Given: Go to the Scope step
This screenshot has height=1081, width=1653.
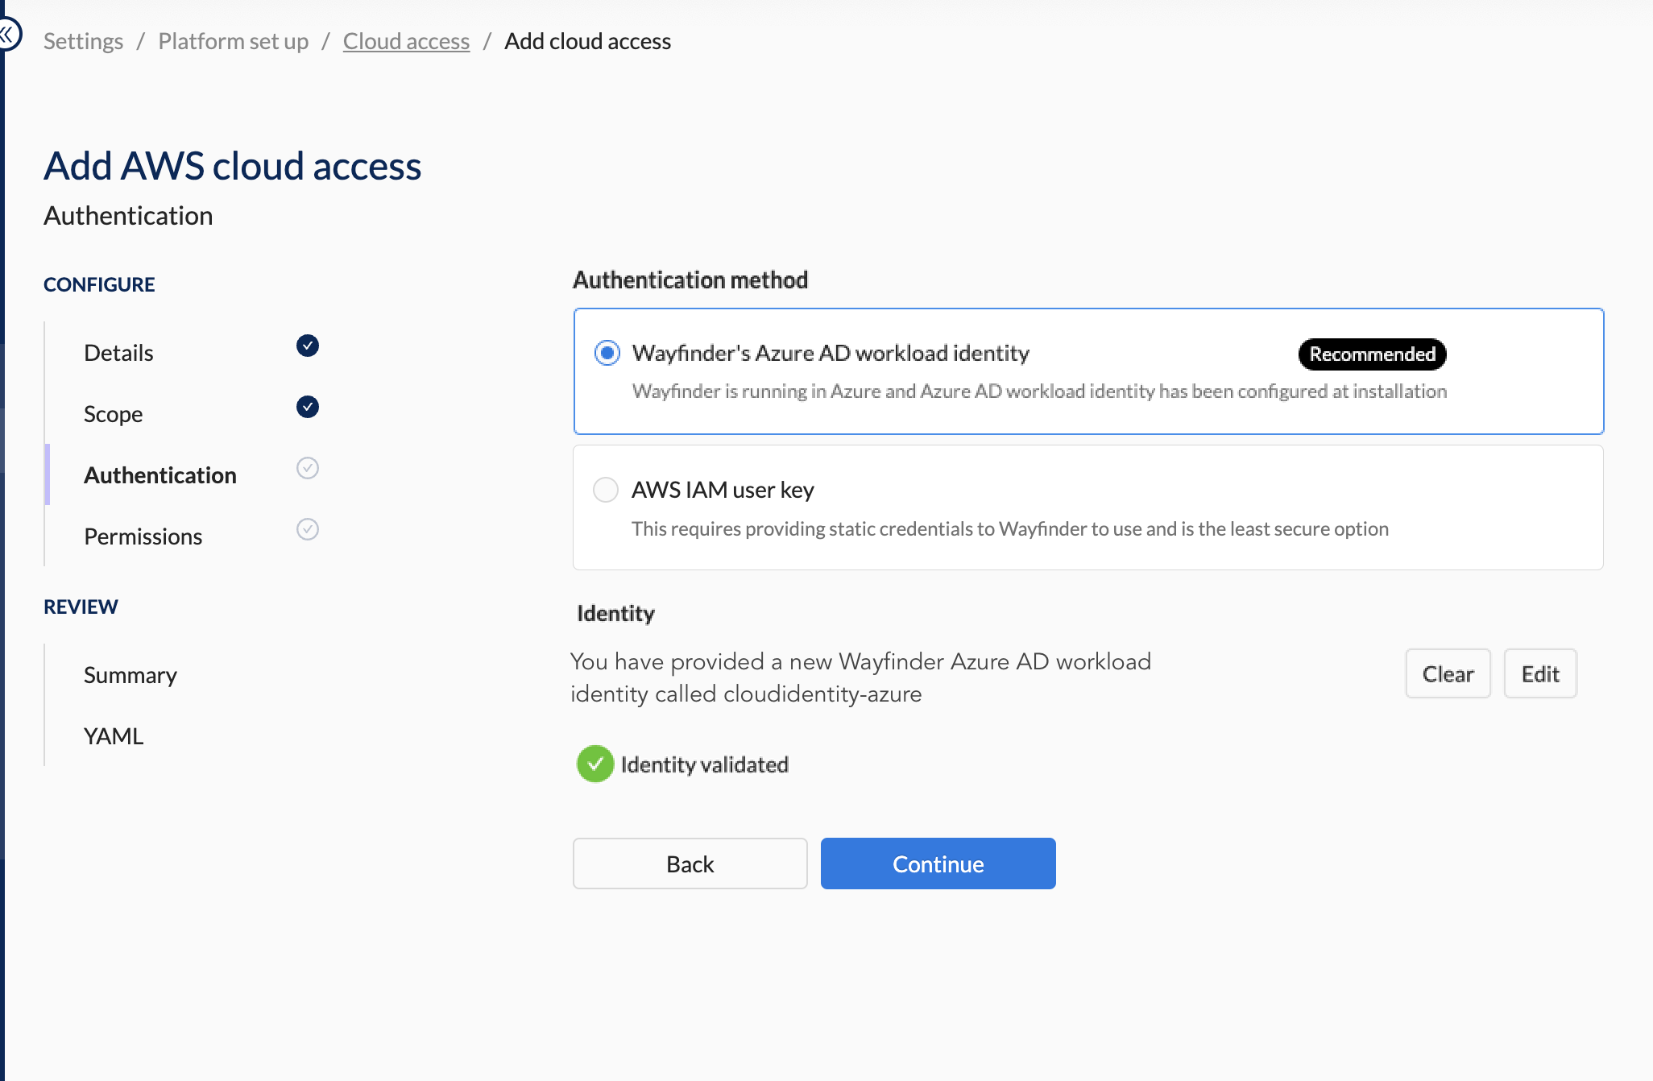Looking at the screenshot, I should coord(114,414).
